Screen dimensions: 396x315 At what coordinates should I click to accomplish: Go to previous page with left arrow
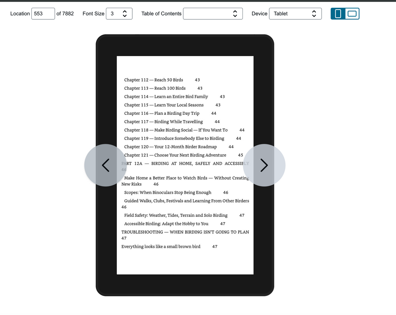pos(106,165)
